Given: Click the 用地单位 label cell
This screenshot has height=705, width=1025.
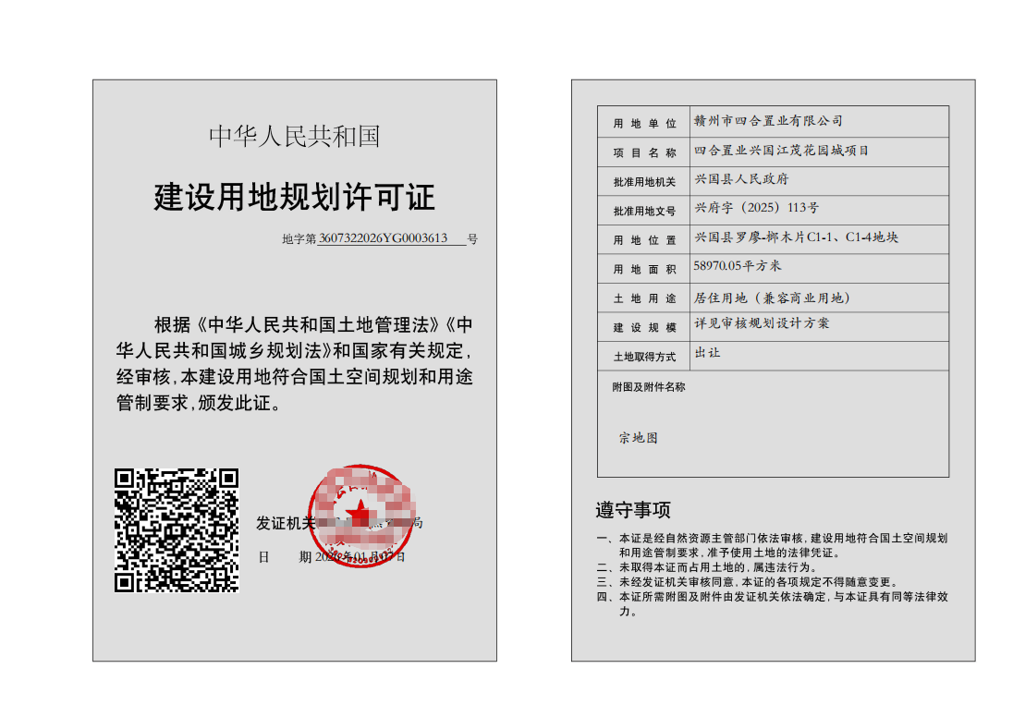Looking at the screenshot, I should point(644,123).
